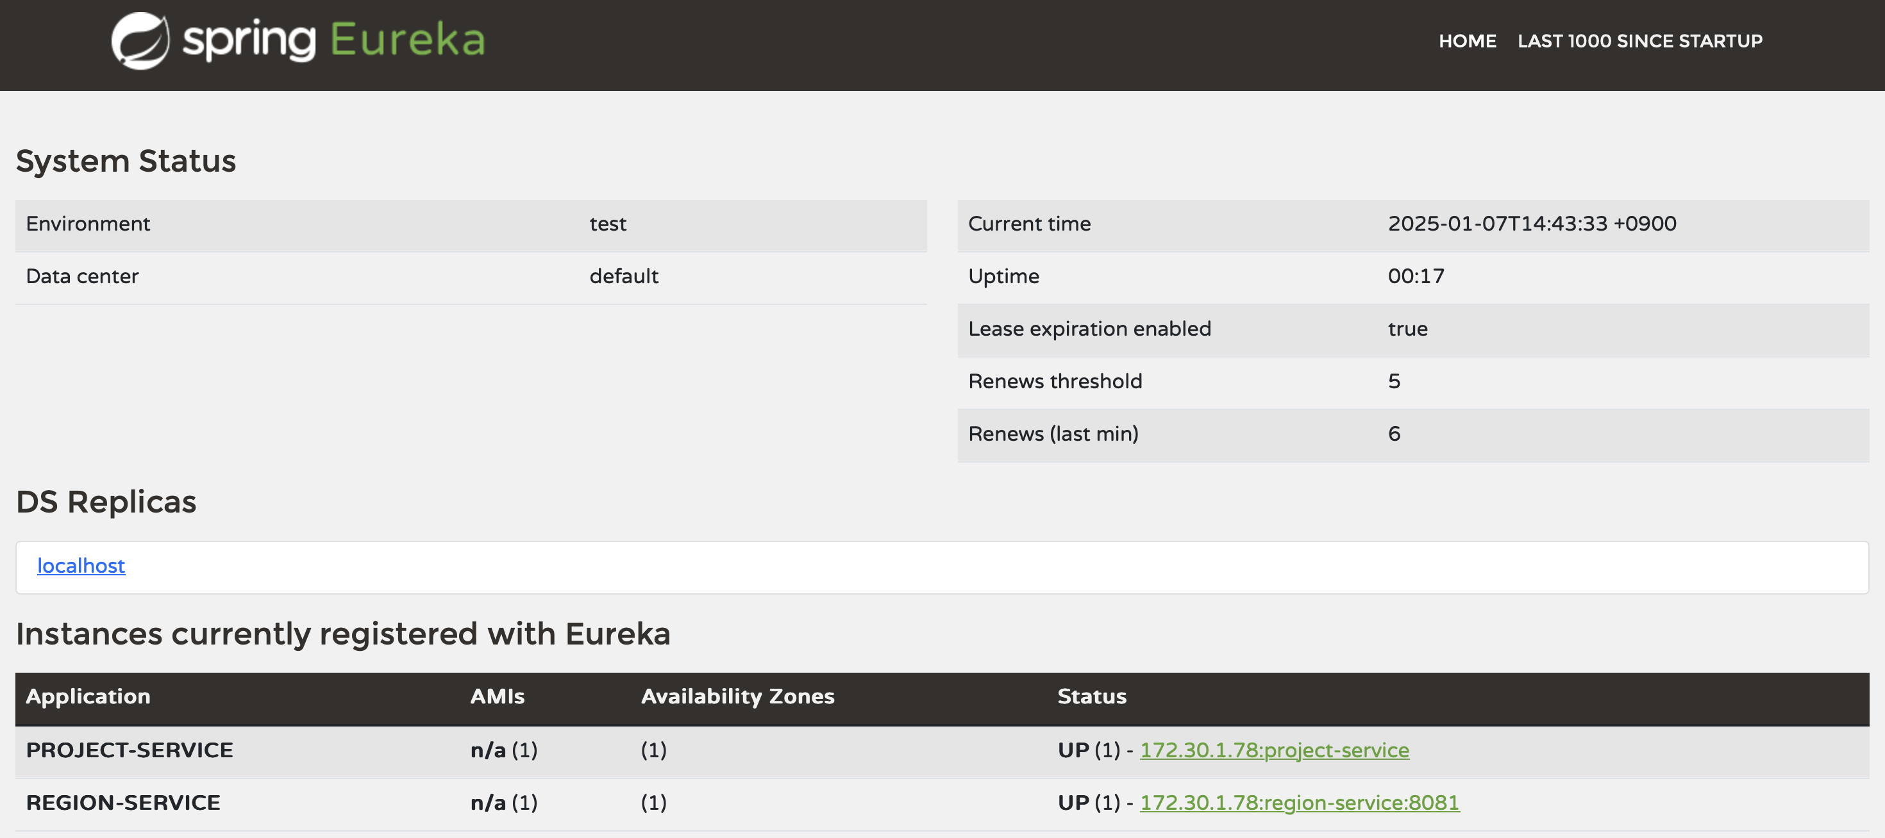Click the Status column header

tap(1092, 696)
